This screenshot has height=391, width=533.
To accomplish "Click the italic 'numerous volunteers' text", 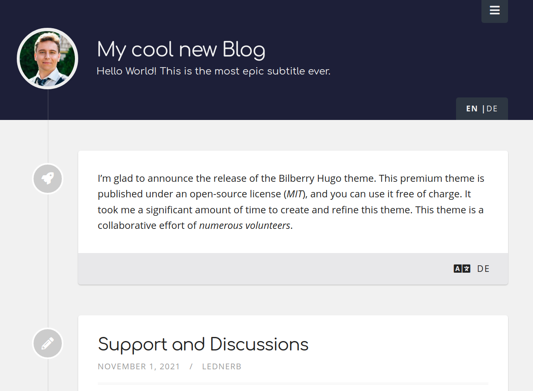I will (244, 226).
